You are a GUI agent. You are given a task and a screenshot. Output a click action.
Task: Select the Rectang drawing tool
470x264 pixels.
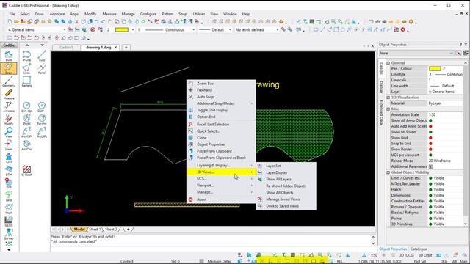click(x=26, y=81)
